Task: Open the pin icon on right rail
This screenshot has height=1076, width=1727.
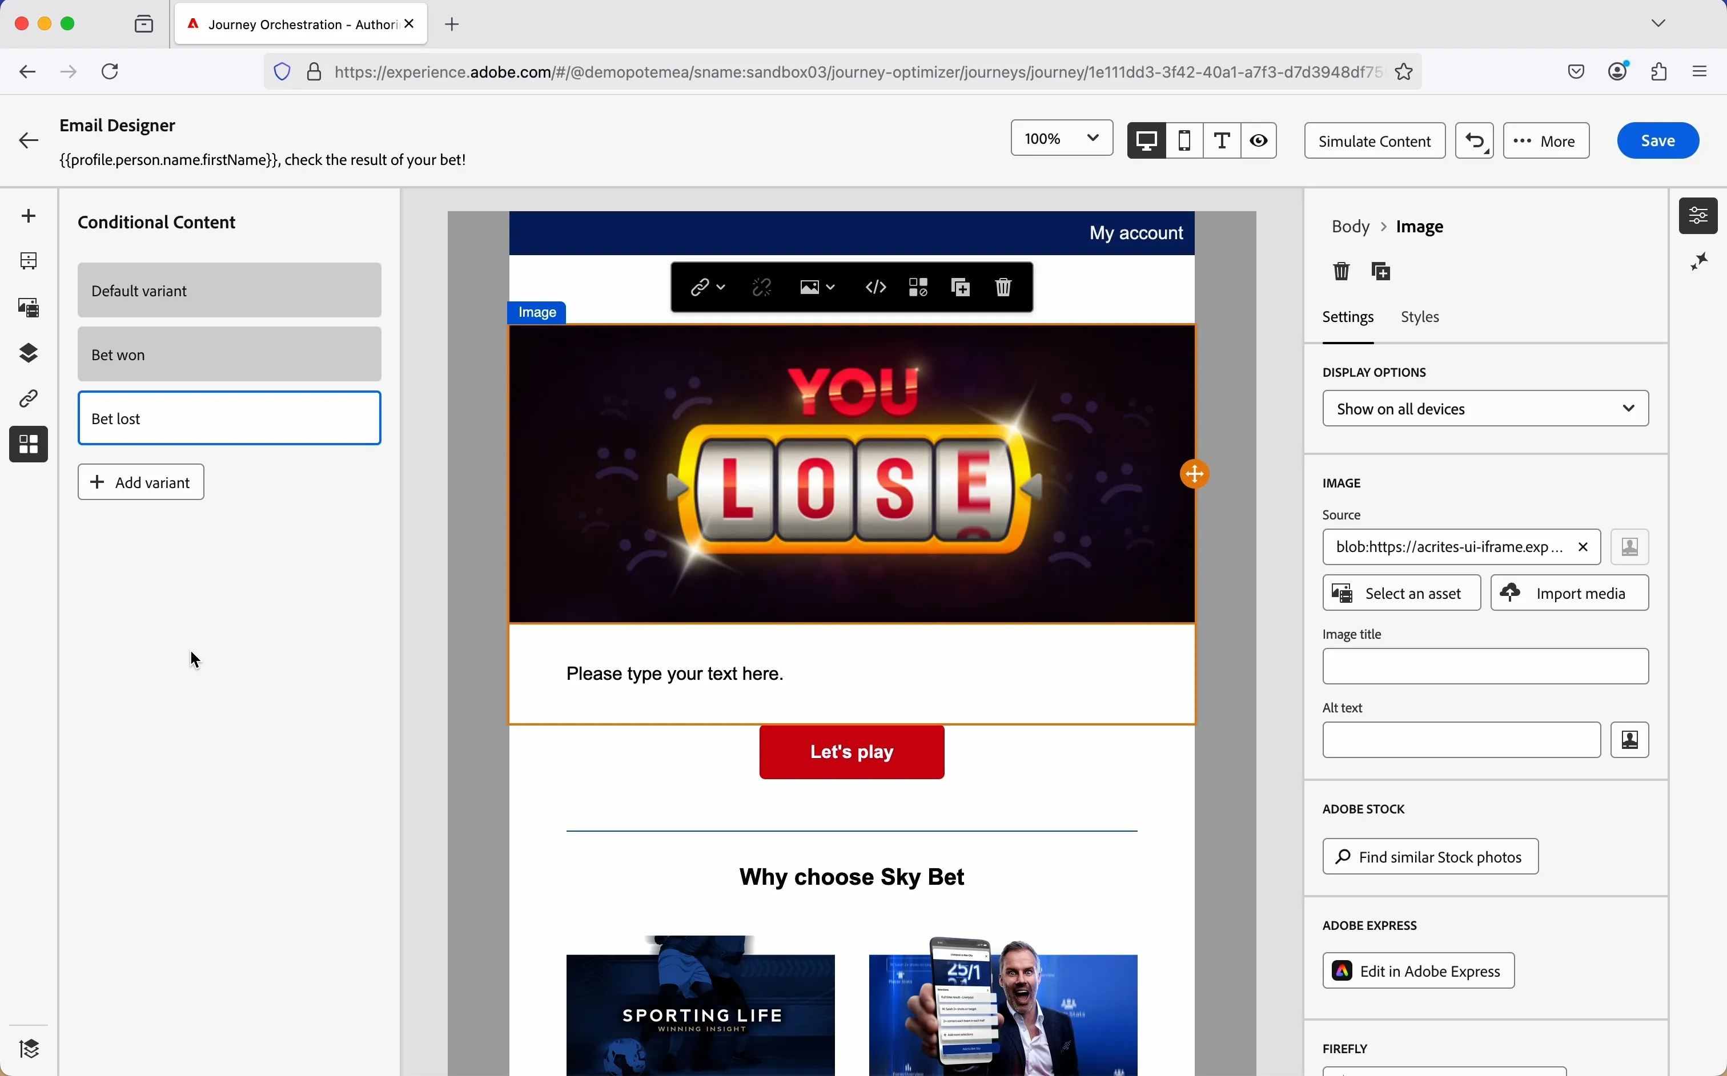Action: pyautogui.click(x=1699, y=262)
